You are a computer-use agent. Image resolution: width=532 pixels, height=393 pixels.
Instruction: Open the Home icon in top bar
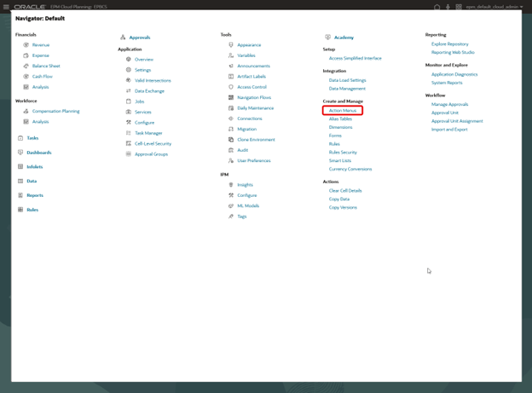pos(437,6)
